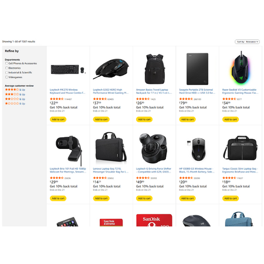Filter by 4 stars & Up rating
Image resolution: width=264 pixels, height=264 pixels.
[15, 90]
